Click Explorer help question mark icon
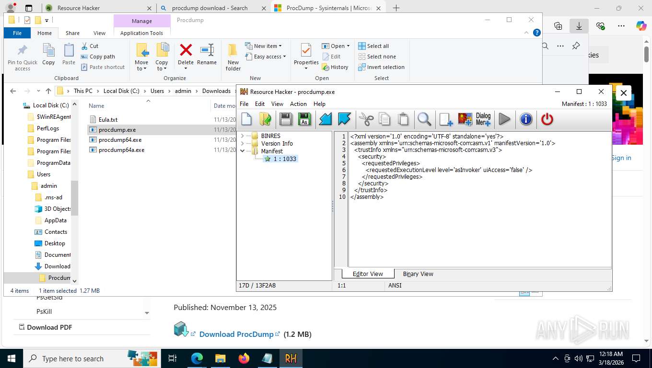The height and width of the screenshot is (368, 652). point(537,33)
